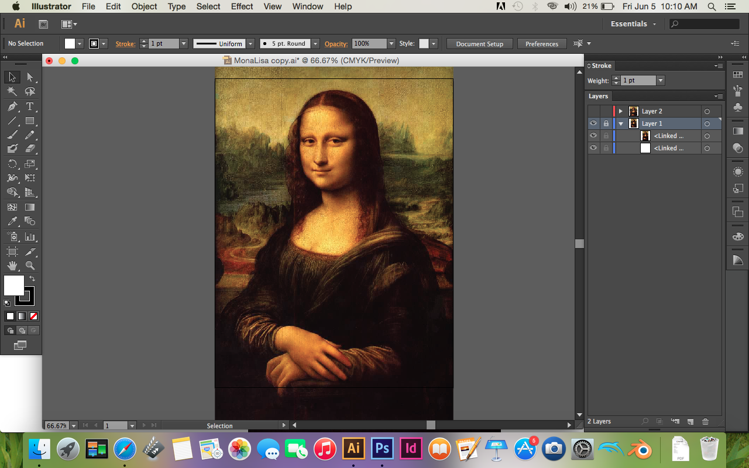The width and height of the screenshot is (749, 468).
Task: Toggle visibility eye of Layer 1
Action: (593, 123)
